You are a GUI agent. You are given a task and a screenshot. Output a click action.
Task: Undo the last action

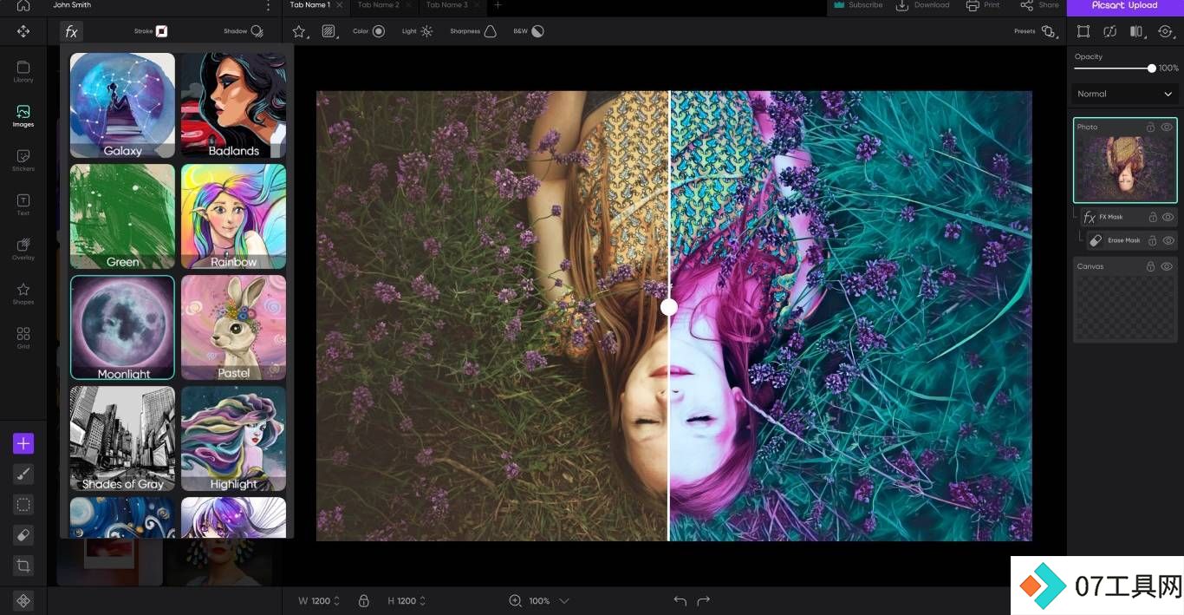click(680, 601)
